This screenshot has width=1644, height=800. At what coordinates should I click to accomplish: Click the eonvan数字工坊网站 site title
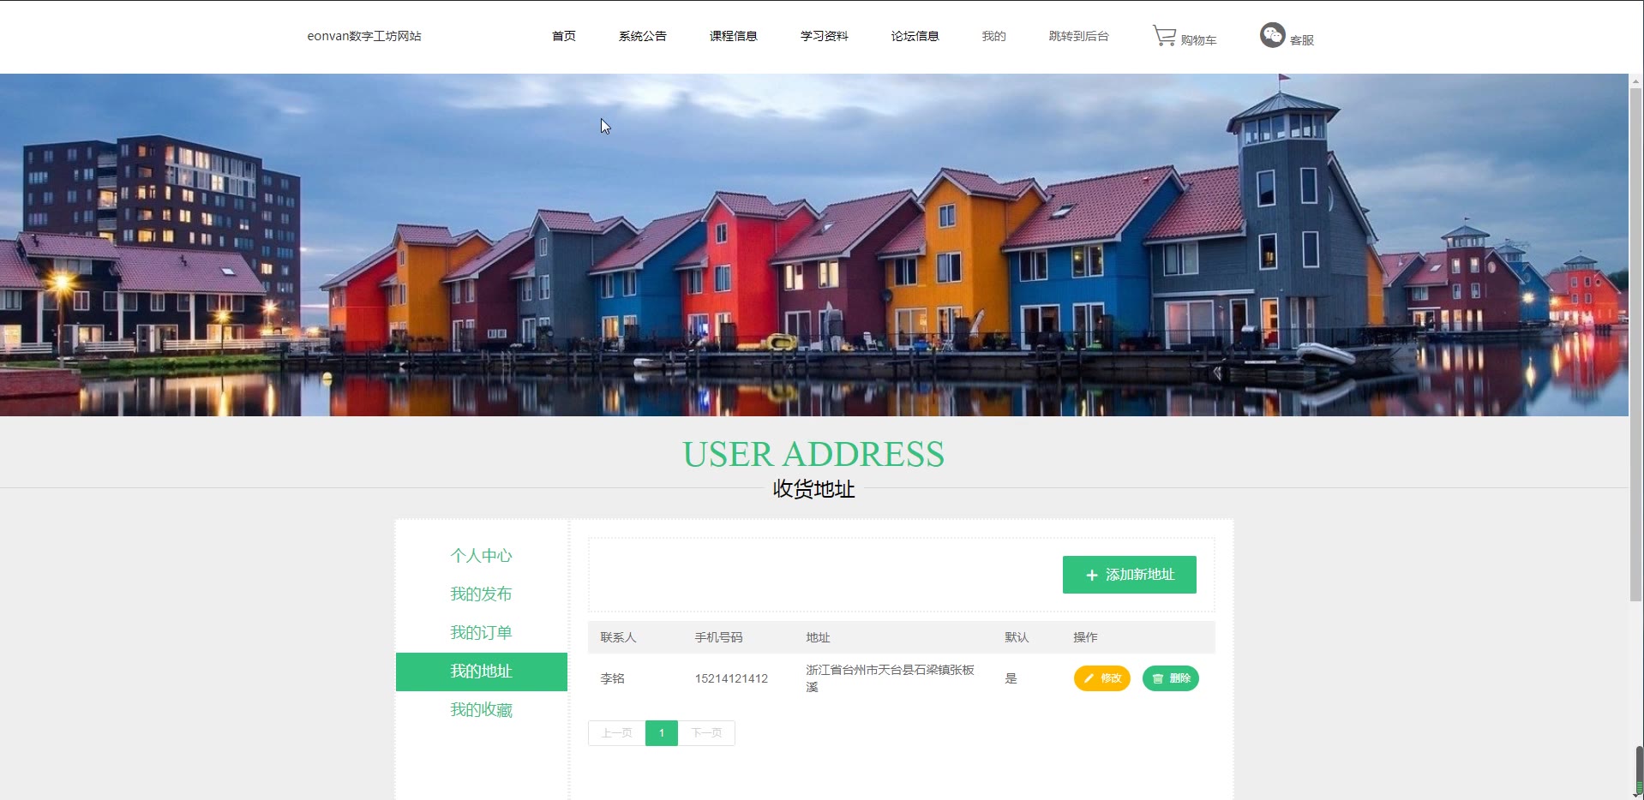(364, 36)
